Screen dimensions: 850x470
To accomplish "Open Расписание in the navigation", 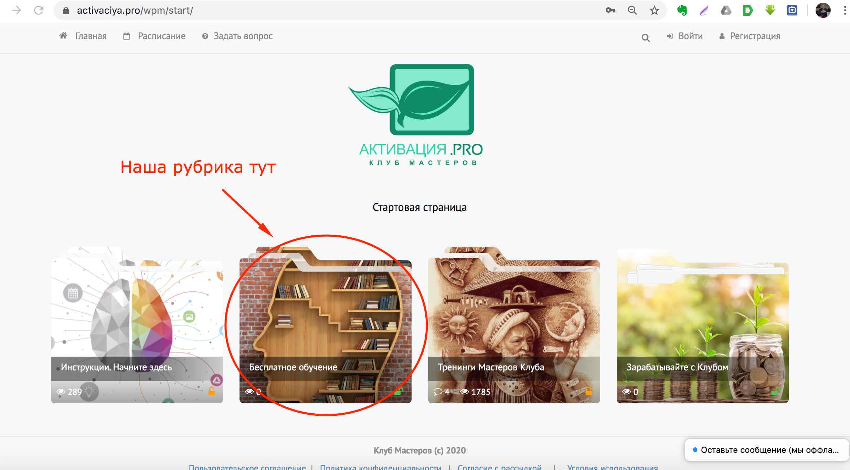I will coord(162,36).
